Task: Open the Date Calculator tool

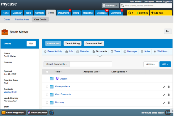Action: pos(37,113)
